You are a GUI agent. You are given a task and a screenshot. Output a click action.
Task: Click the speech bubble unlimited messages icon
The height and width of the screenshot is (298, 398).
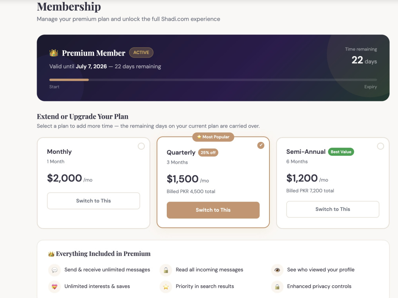pyautogui.click(x=54, y=270)
